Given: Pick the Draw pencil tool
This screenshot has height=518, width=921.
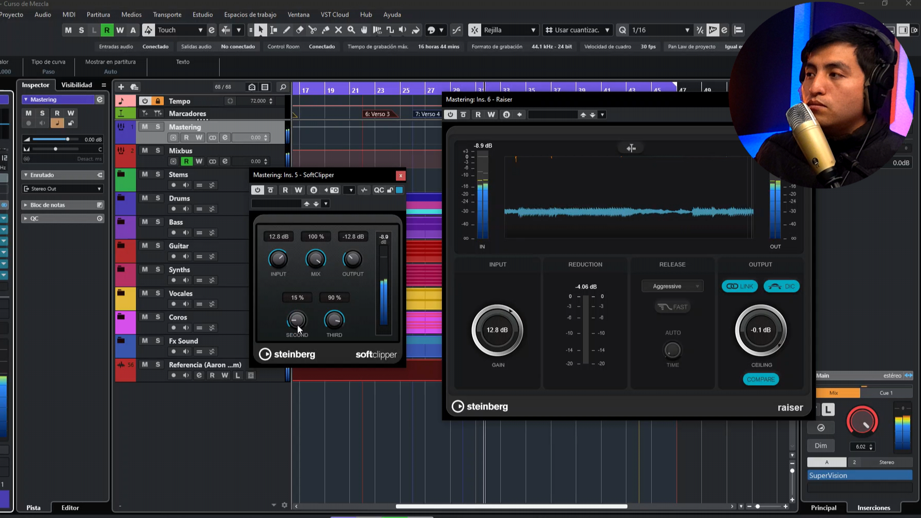Looking at the screenshot, I should tap(287, 30).
